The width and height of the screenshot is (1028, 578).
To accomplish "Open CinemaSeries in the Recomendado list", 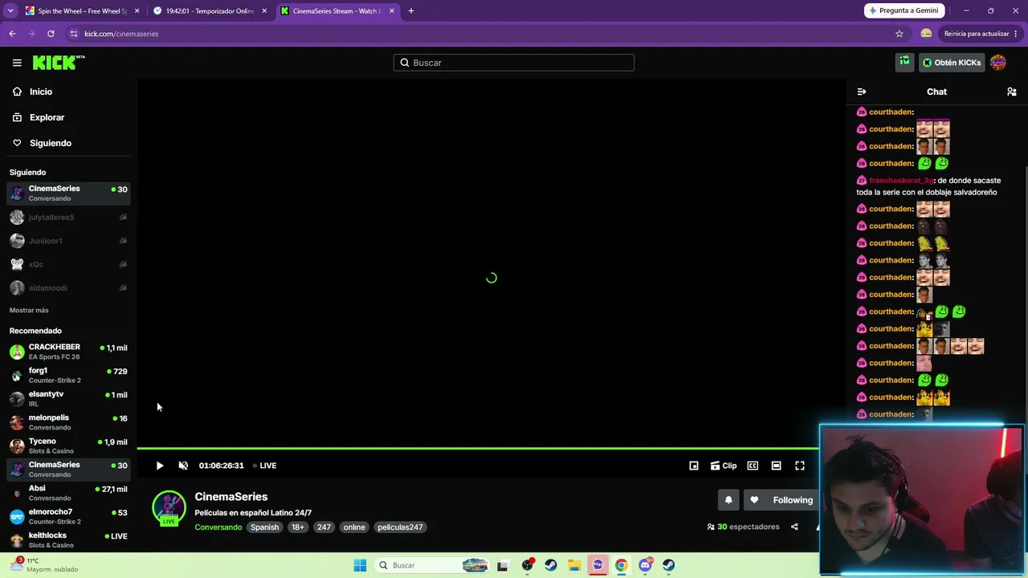I will point(68,470).
